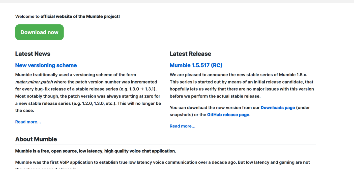Click the Latest News heading
The width and height of the screenshot is (354, 169).
click(x=33, y=54)
